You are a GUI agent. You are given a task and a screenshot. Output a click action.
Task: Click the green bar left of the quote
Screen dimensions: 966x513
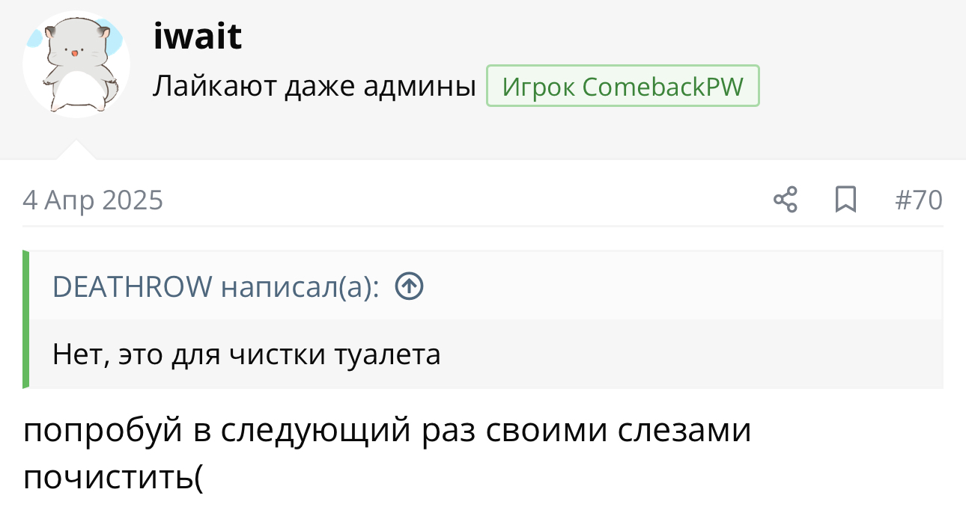click(26, 319)
